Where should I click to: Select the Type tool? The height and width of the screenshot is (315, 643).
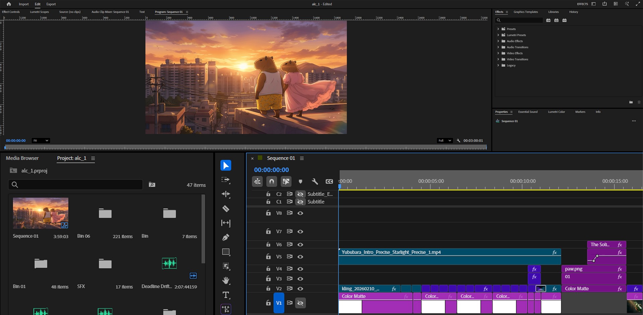pos(226,295)
